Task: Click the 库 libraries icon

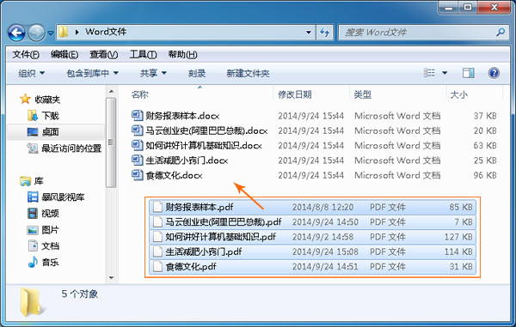Action: coord(25,181)
